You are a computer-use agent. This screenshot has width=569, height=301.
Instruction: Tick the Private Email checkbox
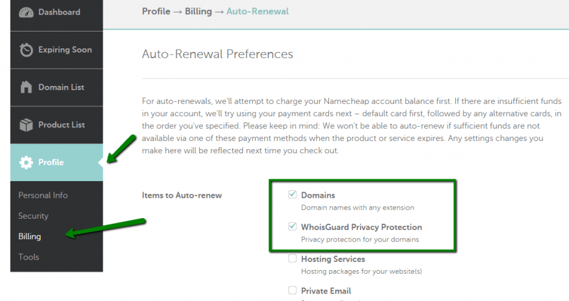tap(293, 290)
